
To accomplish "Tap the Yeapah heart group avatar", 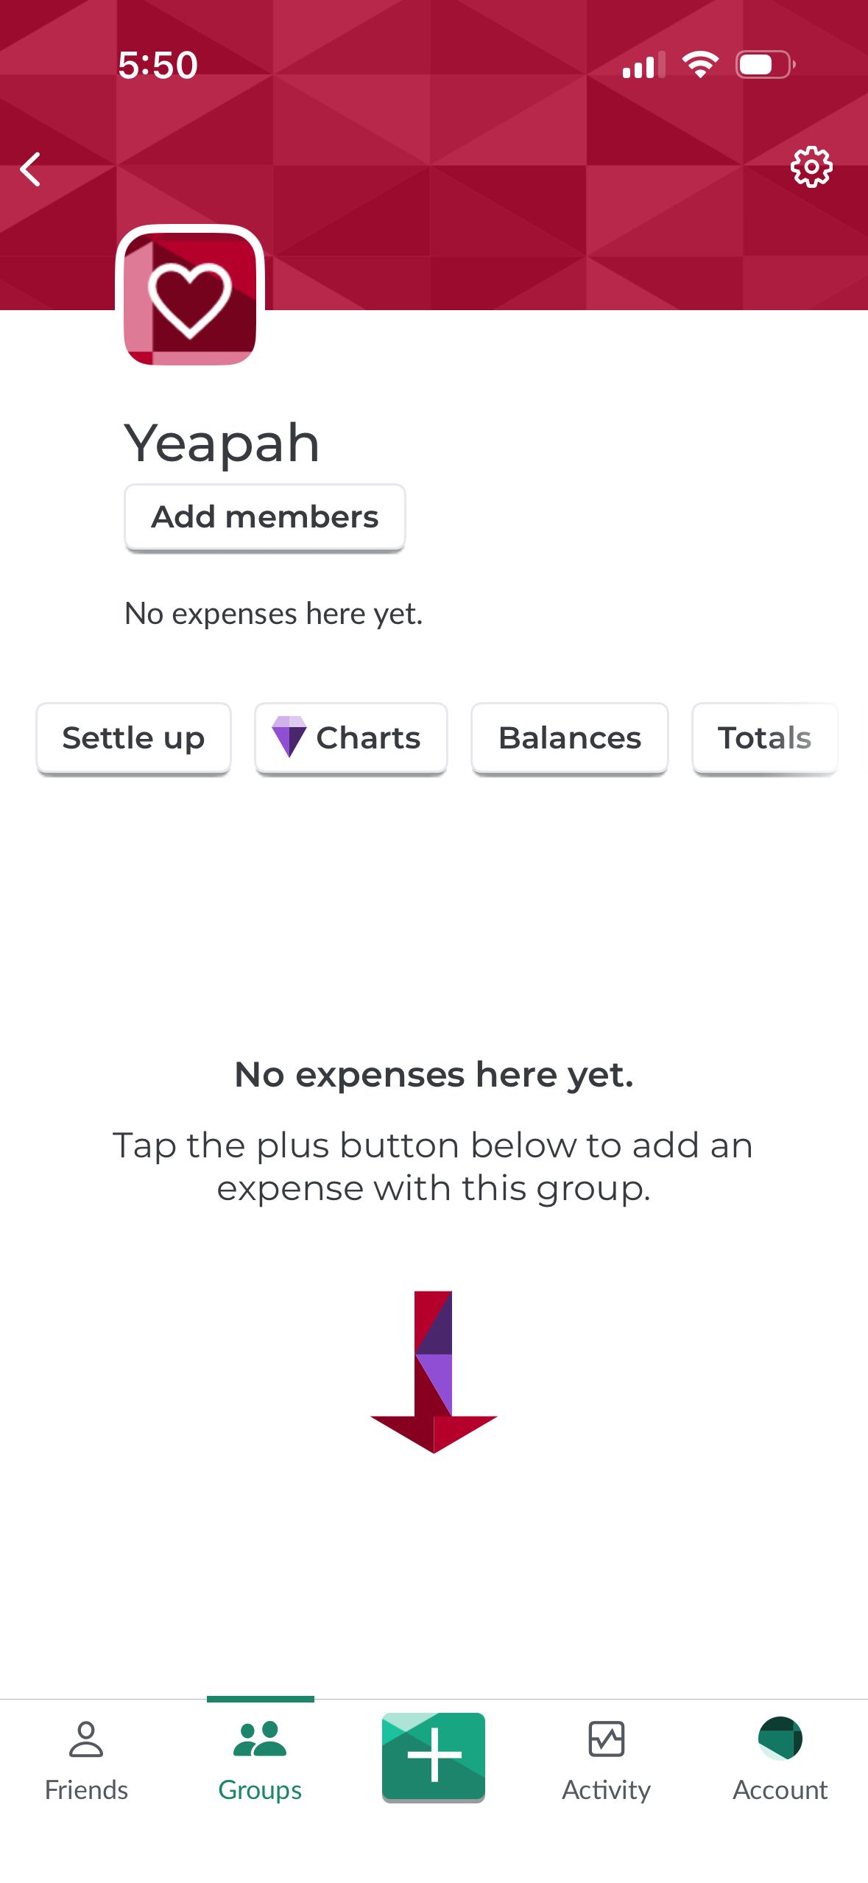I will coord(190,298).
